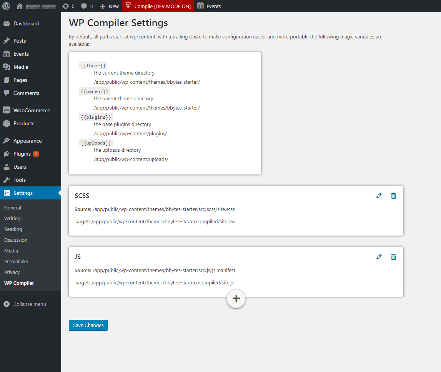Delete the JS compiler entry
This screenshot has height=372, width=441.
coord(393,257)
